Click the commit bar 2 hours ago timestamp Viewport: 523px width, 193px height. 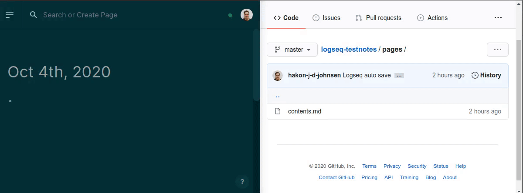[448, 75]
